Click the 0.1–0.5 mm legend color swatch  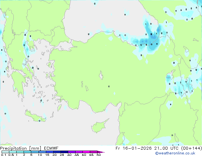5,152
